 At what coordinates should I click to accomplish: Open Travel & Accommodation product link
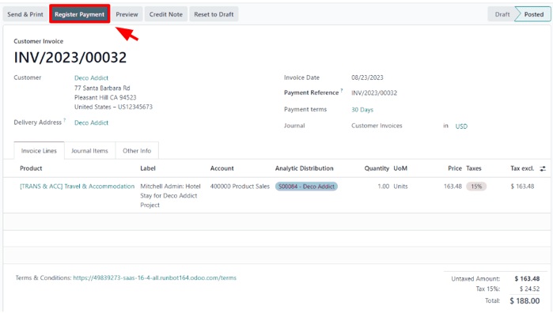(78, 186)
